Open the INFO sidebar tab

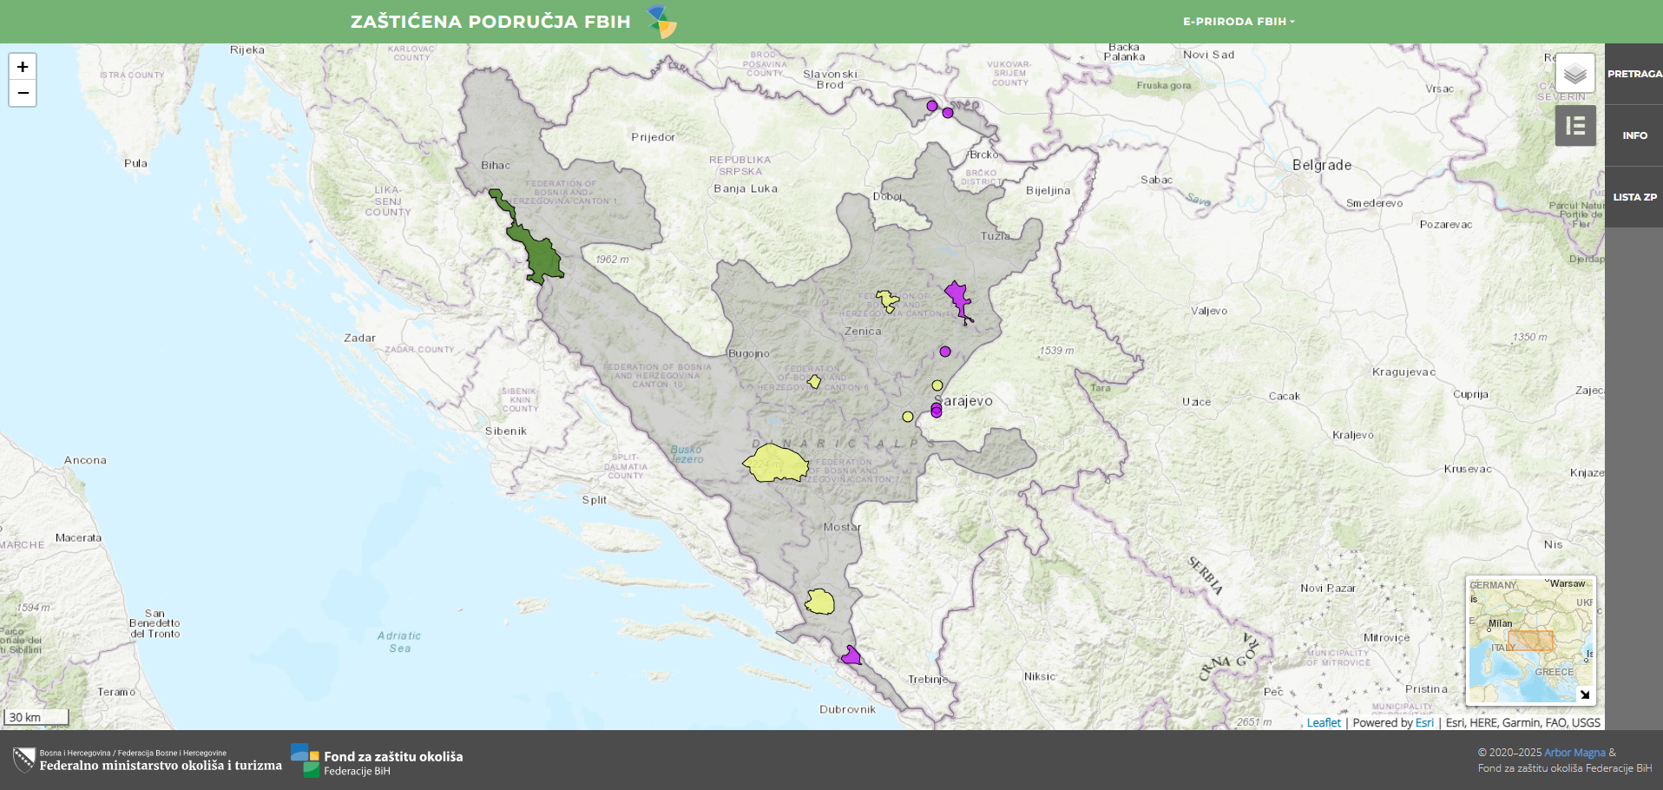(x=1634, y=135)
